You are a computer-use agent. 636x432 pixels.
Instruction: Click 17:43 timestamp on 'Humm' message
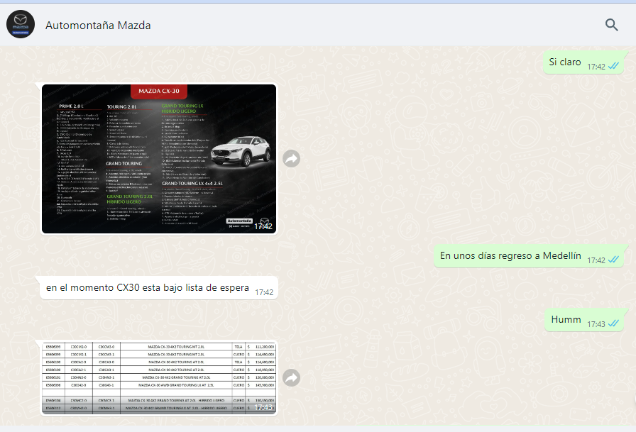click(x=596, y=324)
